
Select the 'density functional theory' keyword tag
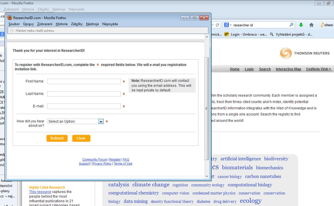(172, 201)
